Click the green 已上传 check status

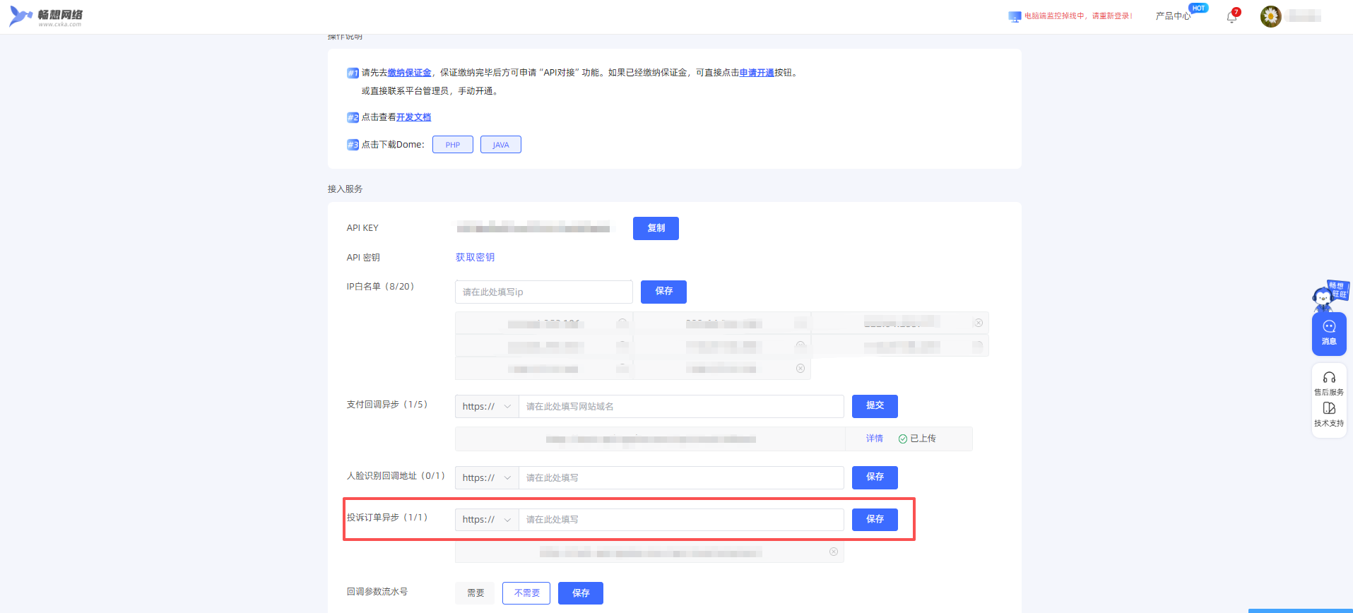[917, 439]
